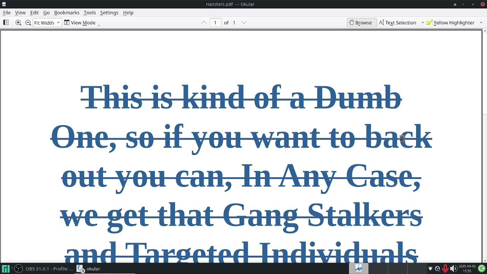Image resolution: width=487 pixels, height=274 pixels.
Task: Click the zoom in magnifier icon
Action: [x=18, y=22]
